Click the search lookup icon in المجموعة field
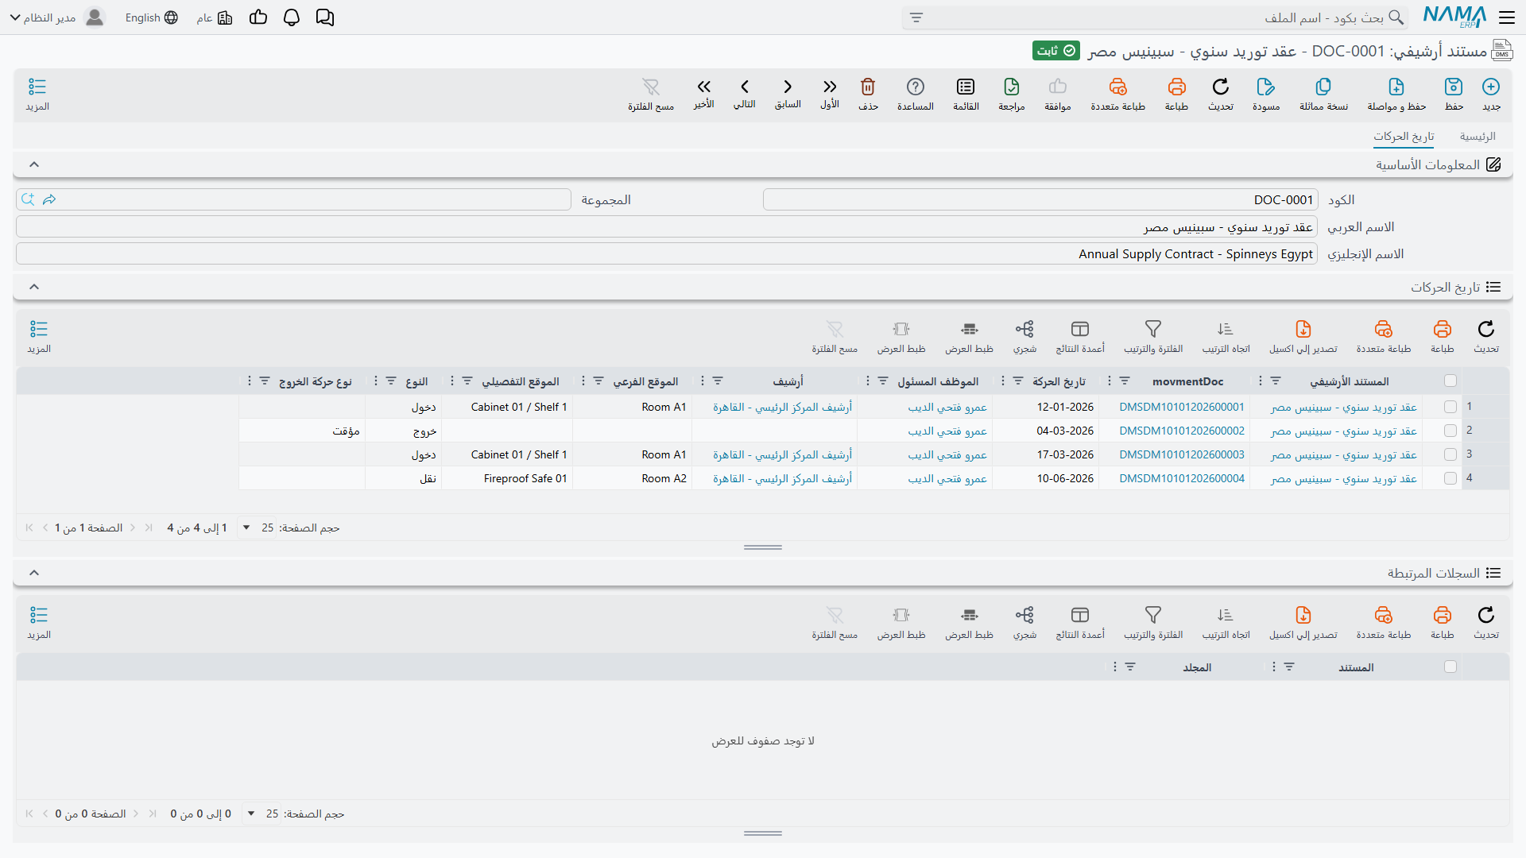This screenshot has width=1526, height=858. (28, 199)
